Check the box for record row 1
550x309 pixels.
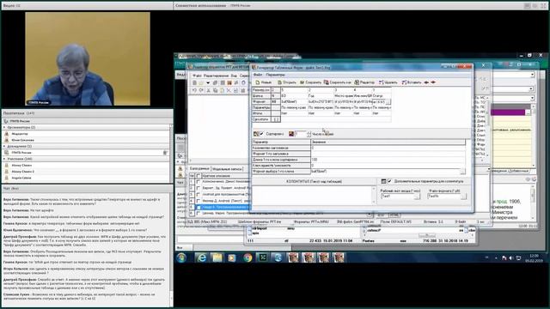coord(199,182)
